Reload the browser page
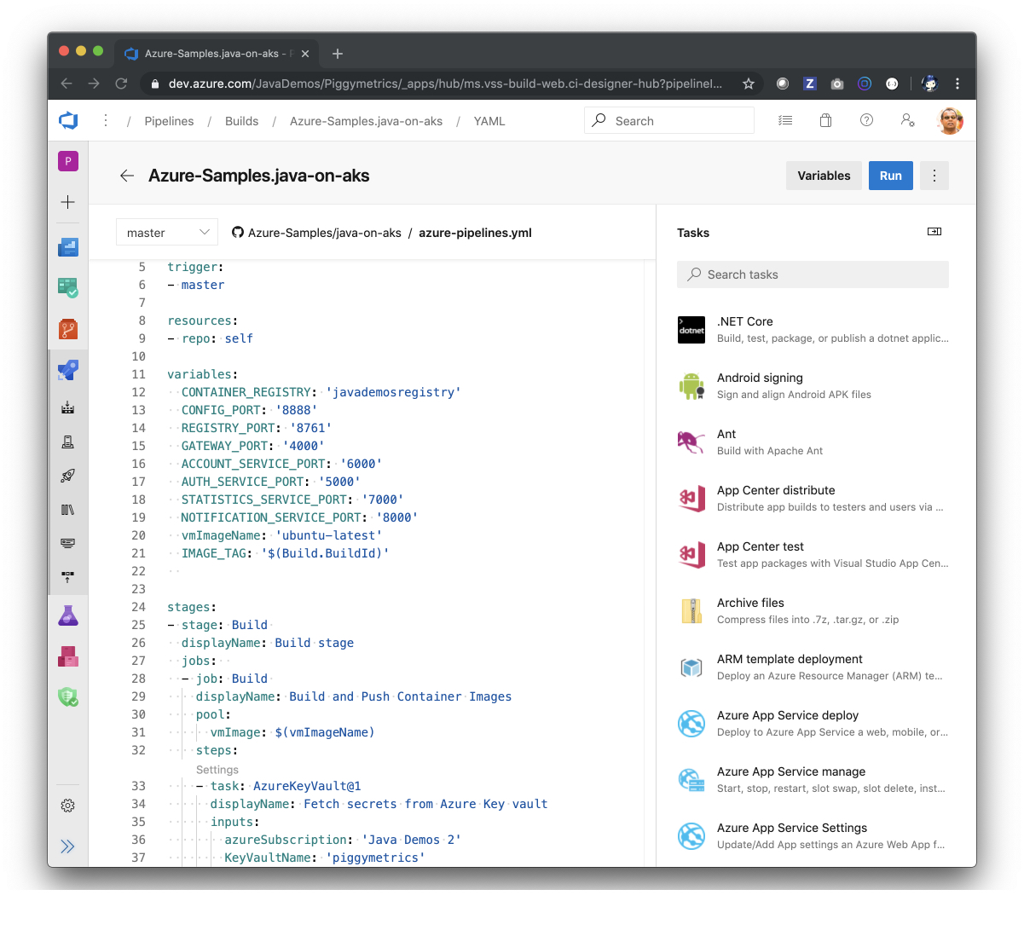Viewport: 1024px width, 930px height. [121, 84]
